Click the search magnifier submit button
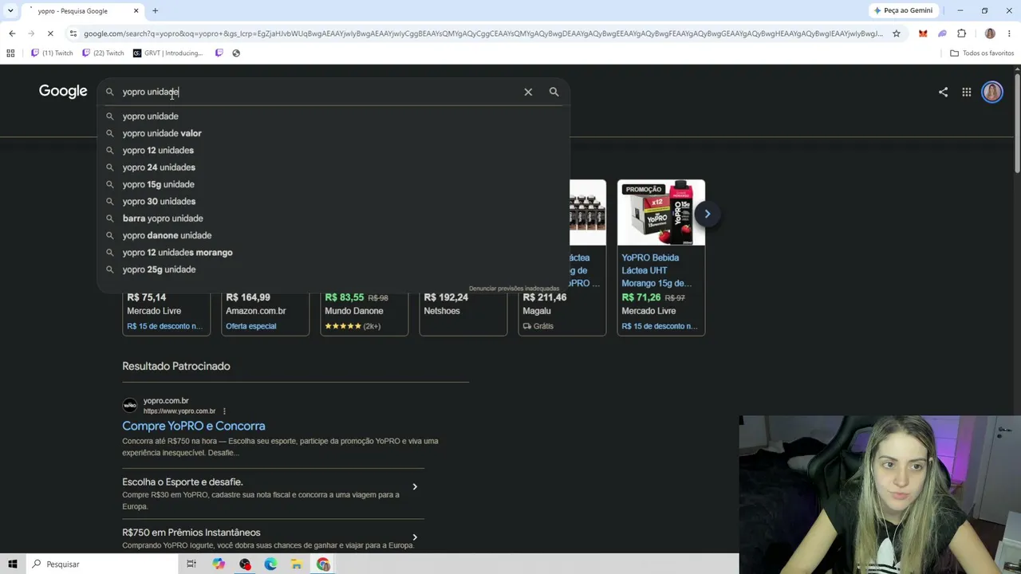This screenshot has width=1021, height=574. click(554, 92)
